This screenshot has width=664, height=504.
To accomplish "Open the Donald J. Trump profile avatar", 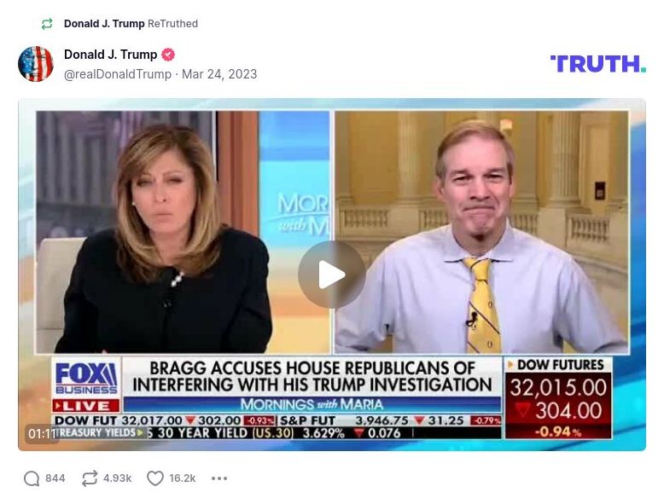I will click(x=36, y=64).
